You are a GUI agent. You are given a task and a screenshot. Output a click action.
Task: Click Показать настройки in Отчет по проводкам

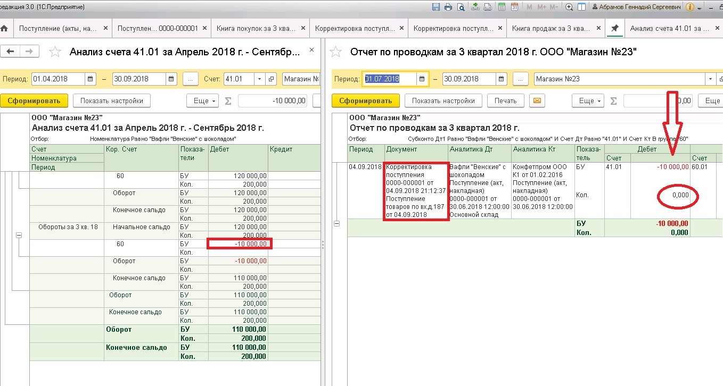tap(443, 100)
